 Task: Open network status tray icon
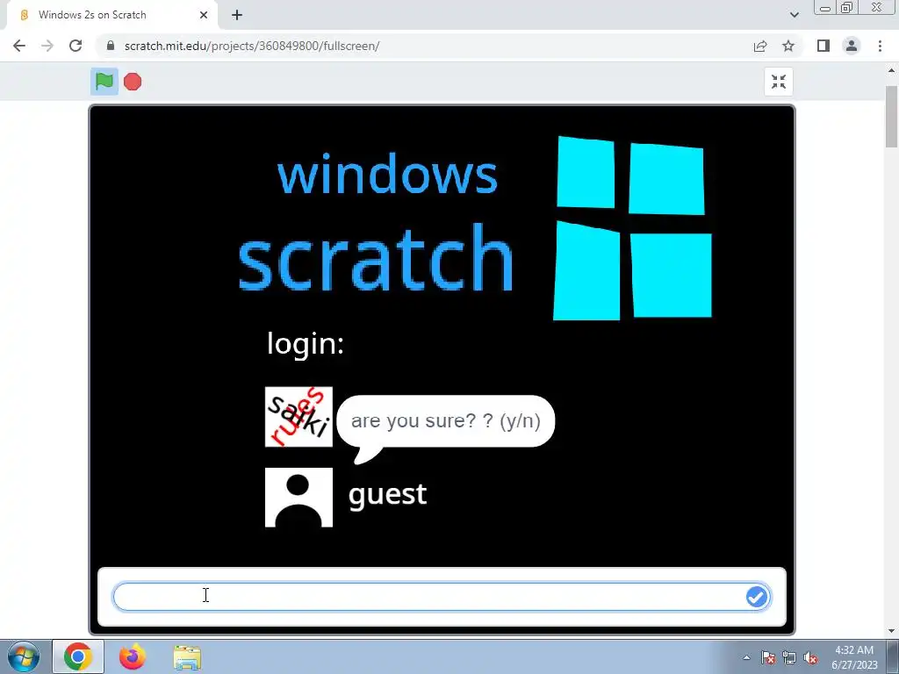point(789,657)
